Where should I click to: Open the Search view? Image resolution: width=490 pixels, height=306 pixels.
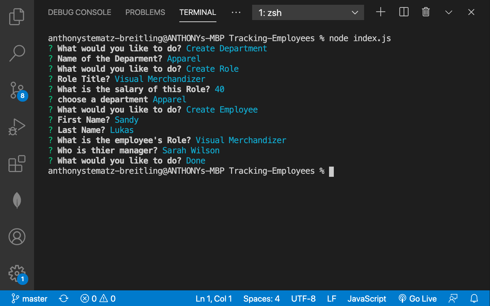coord(17,53)
